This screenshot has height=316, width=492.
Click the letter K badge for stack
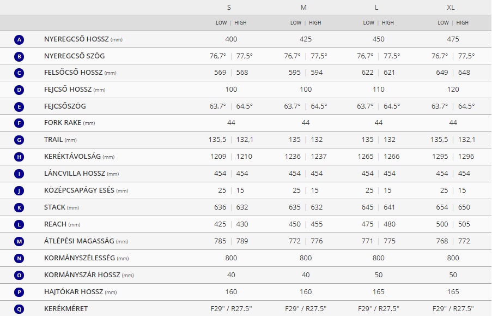coord(20,207)
